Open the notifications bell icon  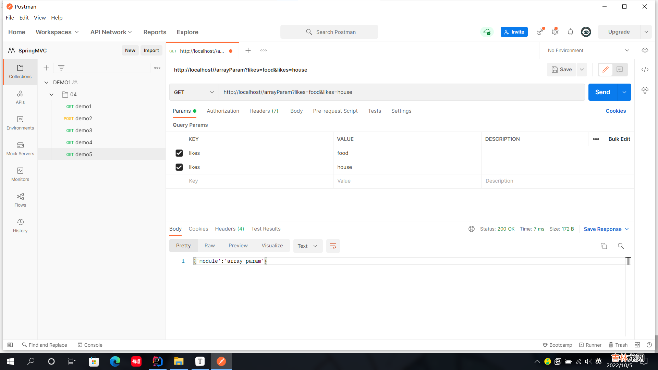click(571, 32)
